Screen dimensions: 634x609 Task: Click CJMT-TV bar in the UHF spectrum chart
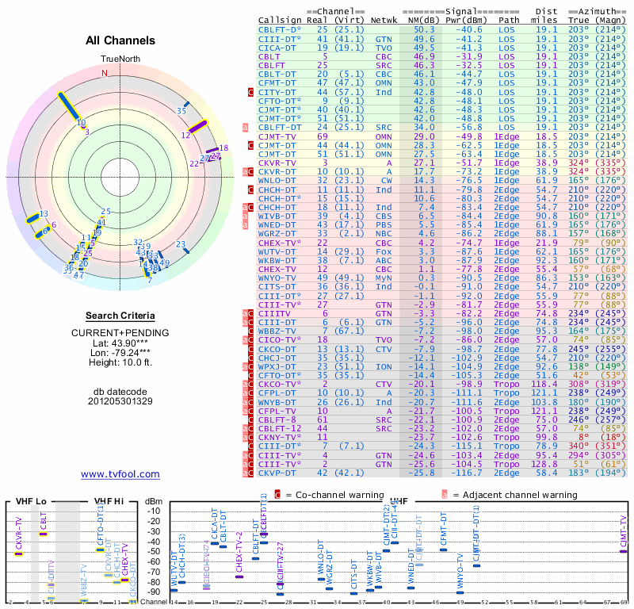(623, 550)
